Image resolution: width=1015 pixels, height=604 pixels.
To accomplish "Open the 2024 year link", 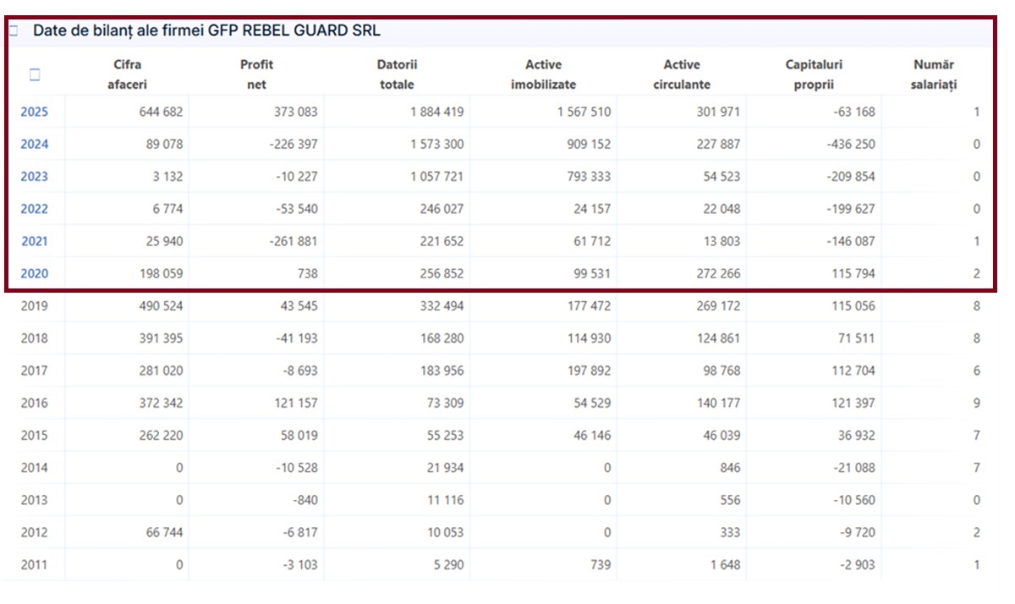I will point(35,144).
